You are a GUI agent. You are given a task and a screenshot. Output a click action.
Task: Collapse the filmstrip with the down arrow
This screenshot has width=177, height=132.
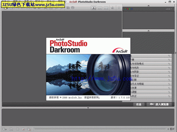click(88, 108)
